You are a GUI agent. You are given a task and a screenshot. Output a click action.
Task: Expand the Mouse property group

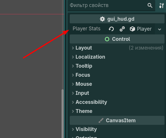[117, 84]
